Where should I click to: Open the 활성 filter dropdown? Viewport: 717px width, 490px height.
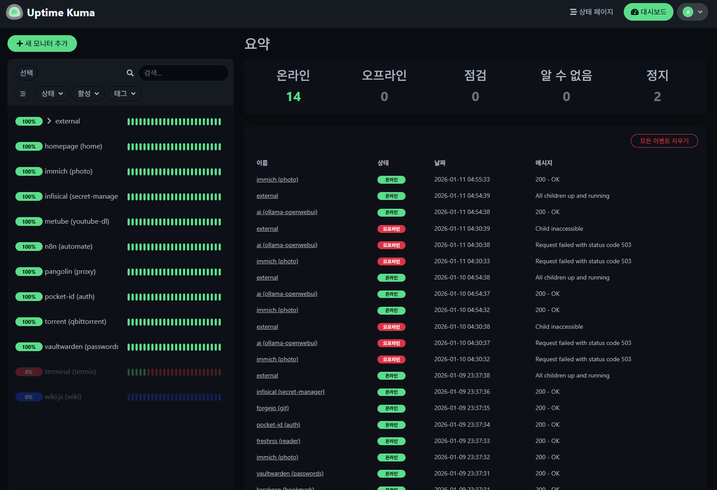[x=88, y=94]
